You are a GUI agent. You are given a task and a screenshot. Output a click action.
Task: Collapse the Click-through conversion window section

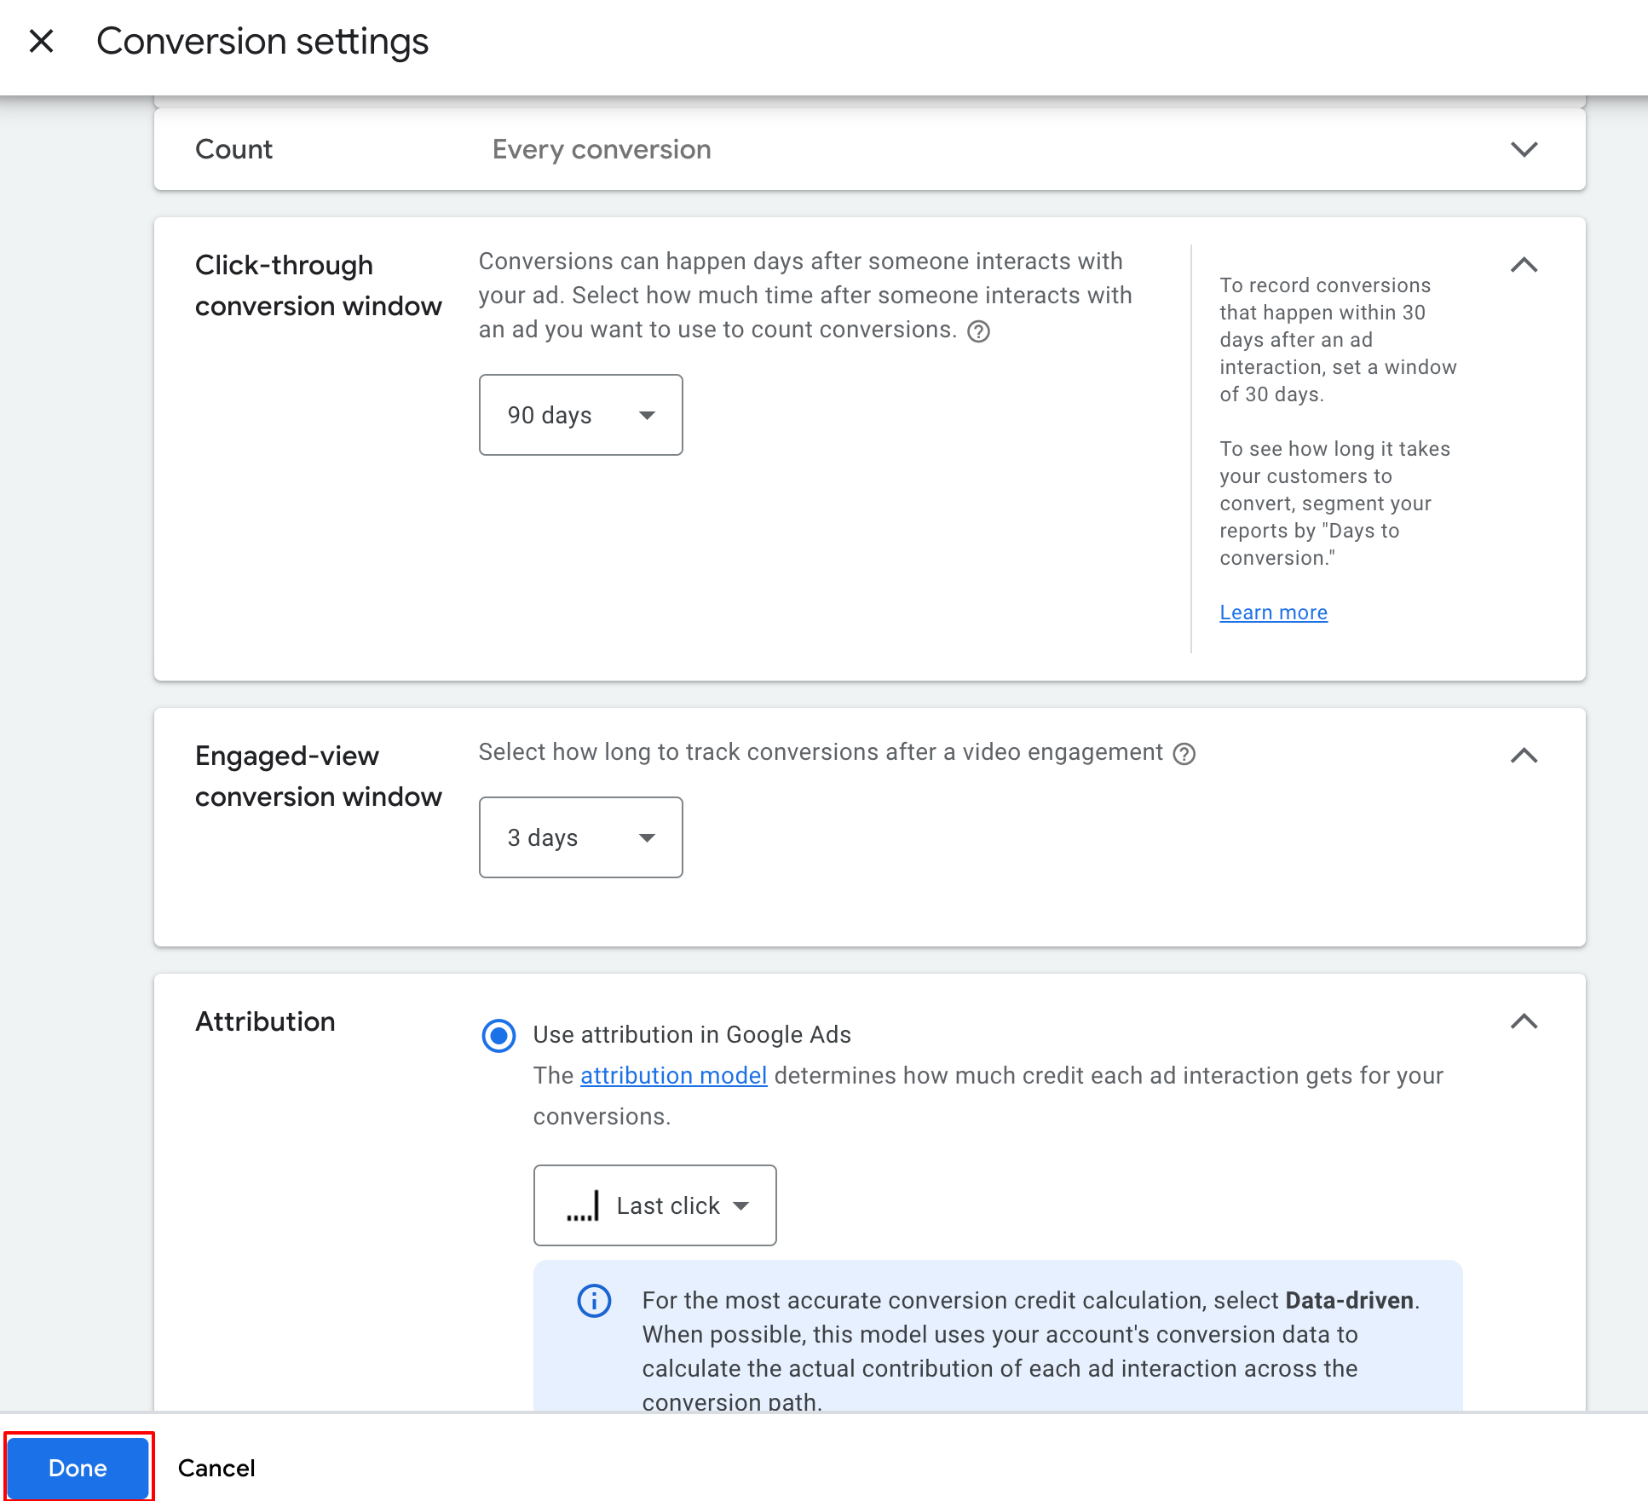[1524, 265]
